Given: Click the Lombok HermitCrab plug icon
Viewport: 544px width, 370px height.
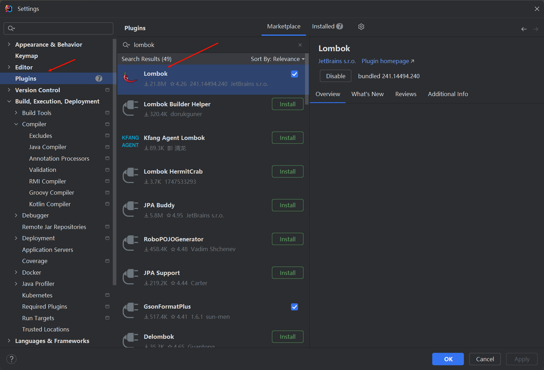Looking at the screenshot, I should [130, 175].
